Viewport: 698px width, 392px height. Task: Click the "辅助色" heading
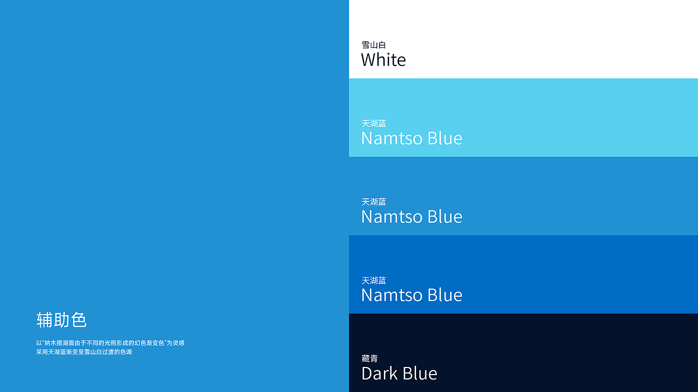62,320
